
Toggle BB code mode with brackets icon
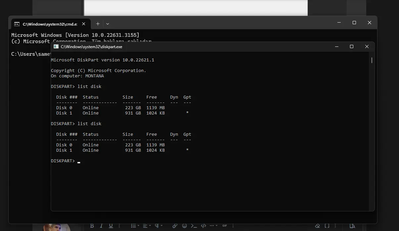point(327,226)
